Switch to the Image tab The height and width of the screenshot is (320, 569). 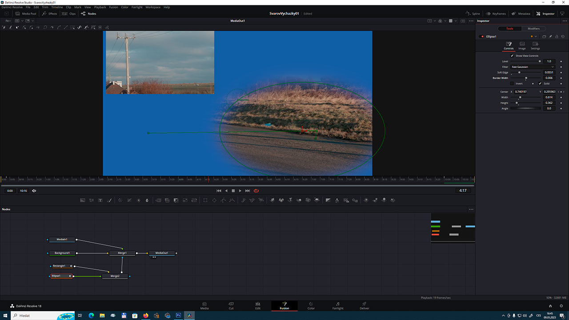point(522,46)
